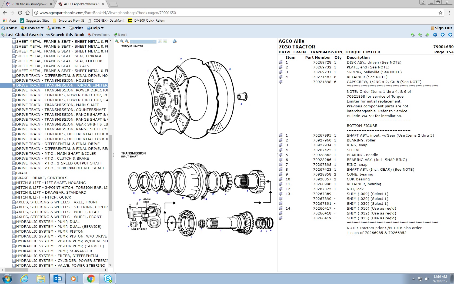
Task: Open SHEET METAL, FRAME & SEAT - DECALS
Action: point(53,66)
